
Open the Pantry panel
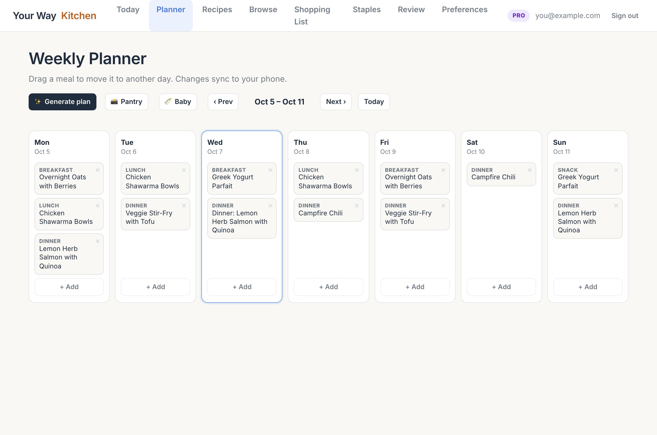pos(126,102)
